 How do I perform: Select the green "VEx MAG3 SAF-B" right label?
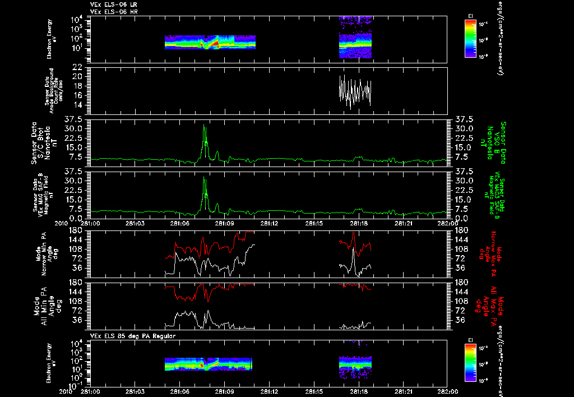click(x=494, y=195)
